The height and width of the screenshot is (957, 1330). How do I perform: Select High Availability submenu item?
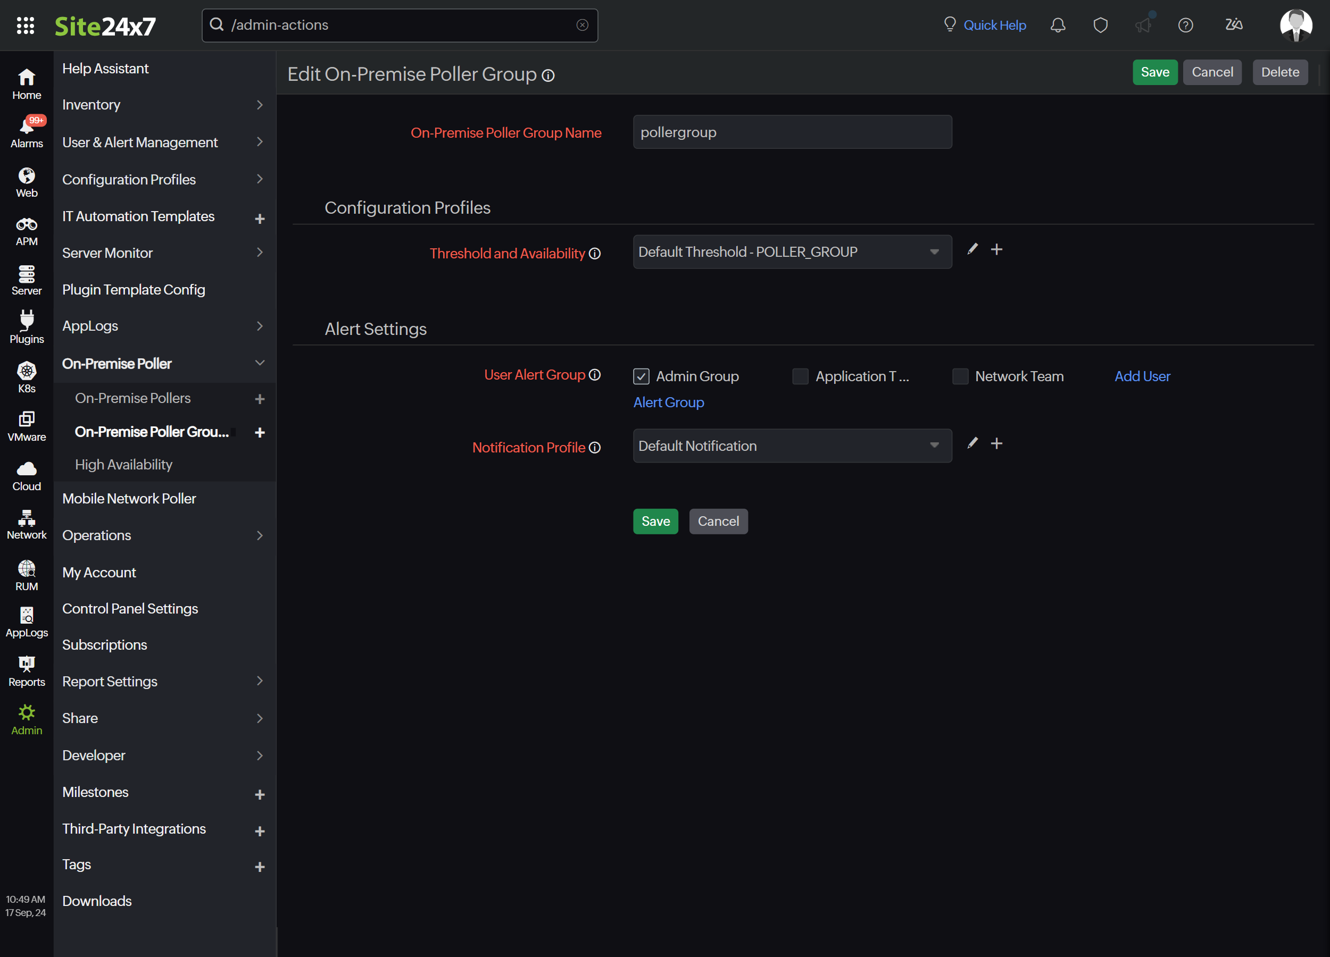click(124, 465)
